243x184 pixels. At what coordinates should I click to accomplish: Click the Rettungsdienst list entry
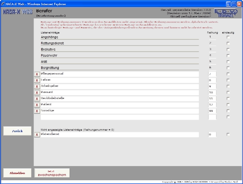click(120, 43)
